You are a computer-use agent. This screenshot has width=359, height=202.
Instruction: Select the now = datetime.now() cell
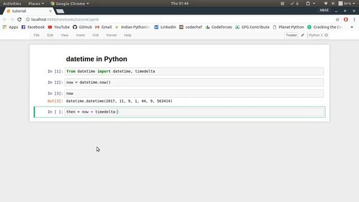(194, 82)
